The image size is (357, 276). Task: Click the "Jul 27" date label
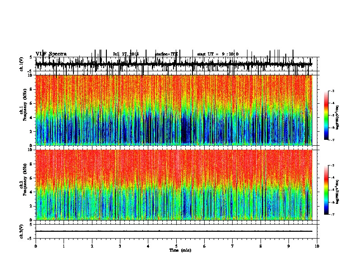(x=121, y=54)
